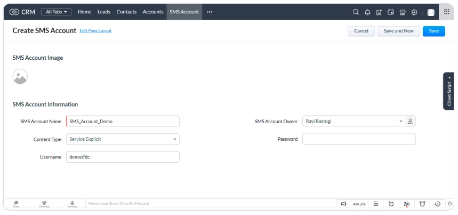Click the announcements megaphone icon
The image size is (458, 215).
344,204
